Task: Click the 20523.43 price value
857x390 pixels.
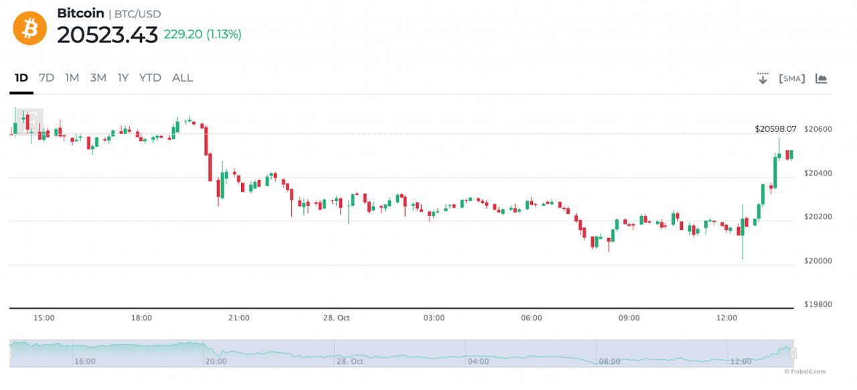Action: 107,35
